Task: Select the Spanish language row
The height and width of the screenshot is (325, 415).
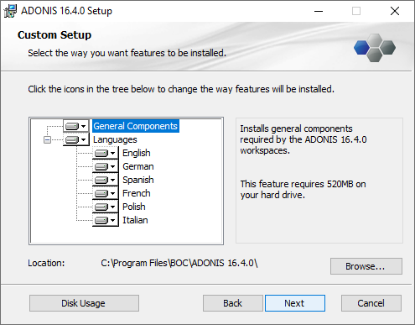Action: tap(138, 180)
